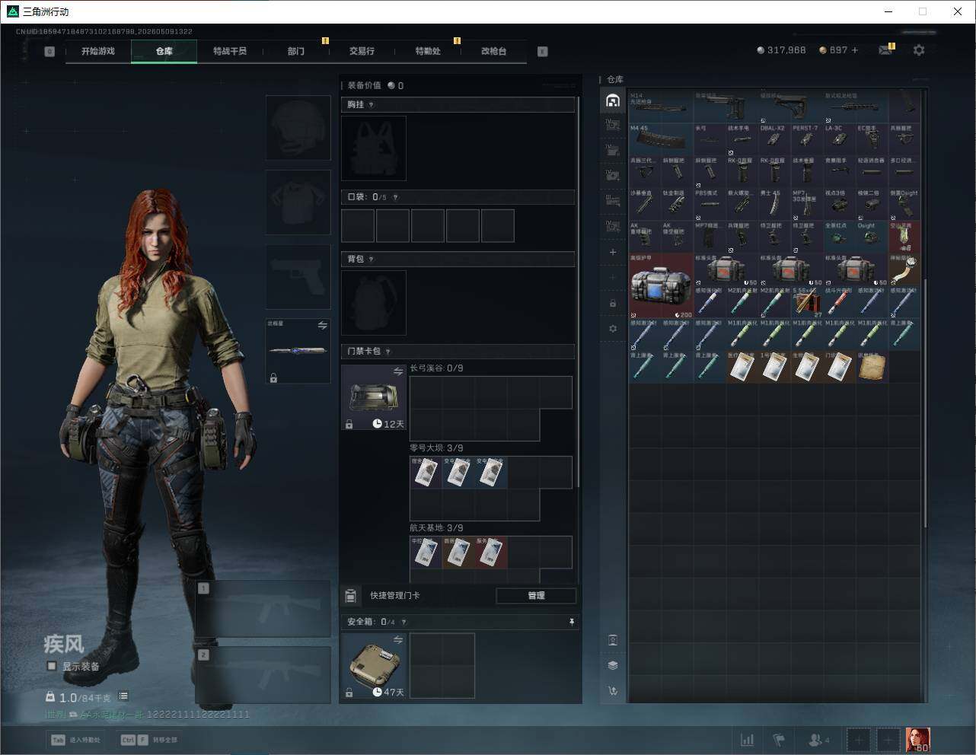Click the help icon next to 胸挂
This screenshot has width=976, height=755.
coord(372,105)
